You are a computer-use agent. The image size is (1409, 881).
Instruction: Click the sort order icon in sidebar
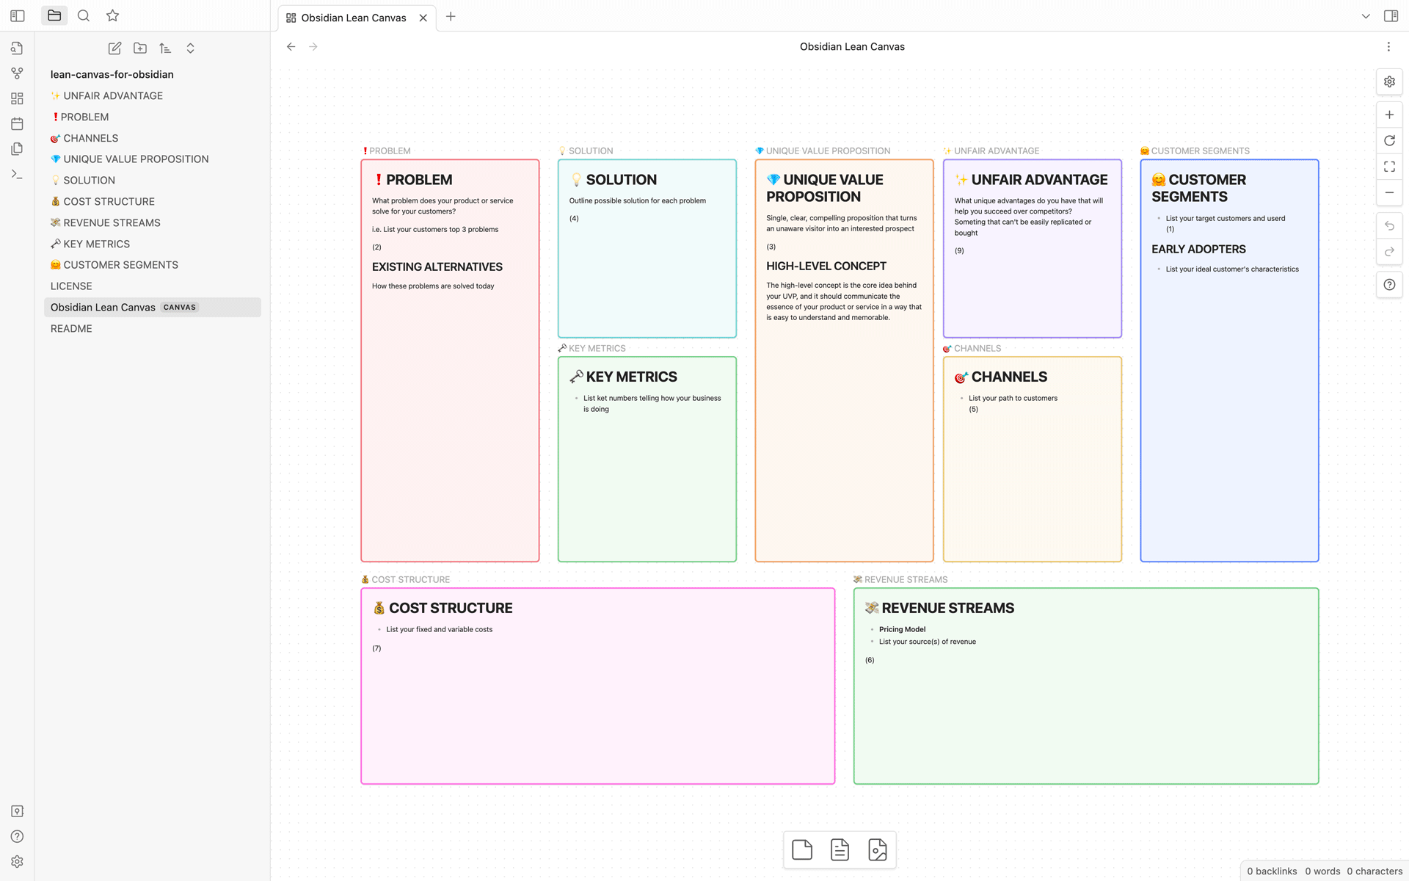tap(165, 48)
